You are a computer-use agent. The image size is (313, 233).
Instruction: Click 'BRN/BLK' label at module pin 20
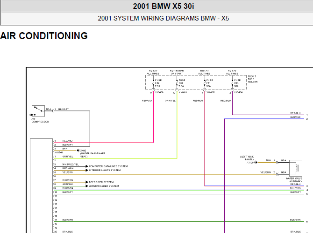(x=68, y=232)
